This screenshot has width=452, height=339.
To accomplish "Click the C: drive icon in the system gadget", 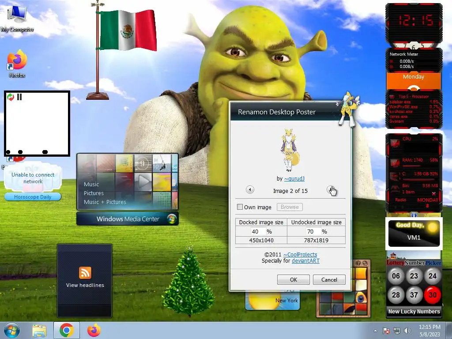I will click(x=394, y=176).
